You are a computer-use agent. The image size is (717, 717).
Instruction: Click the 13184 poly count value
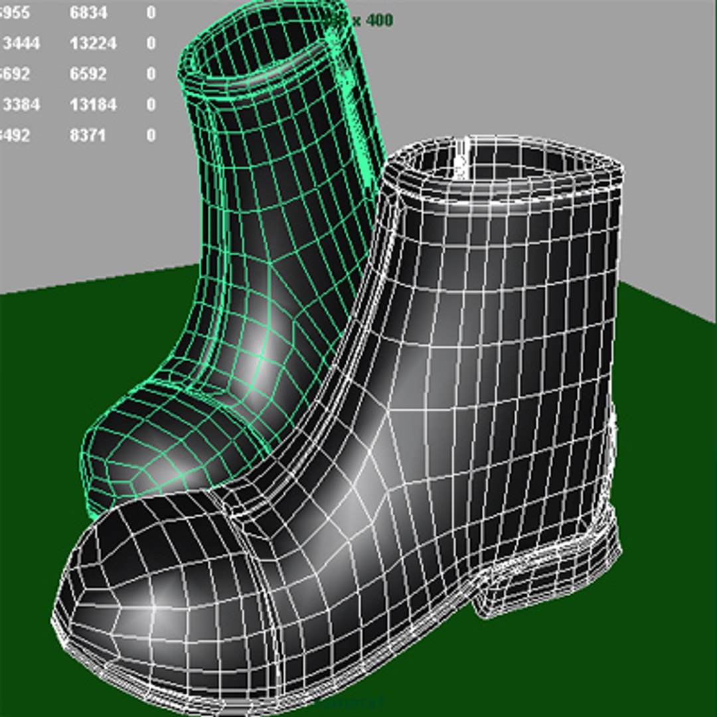[x=94, y=105]
